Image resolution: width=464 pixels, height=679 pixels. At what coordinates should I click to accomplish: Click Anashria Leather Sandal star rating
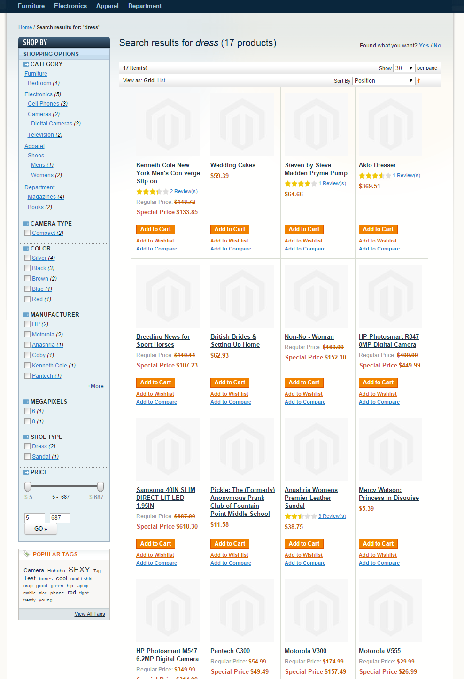pos(301,516)
